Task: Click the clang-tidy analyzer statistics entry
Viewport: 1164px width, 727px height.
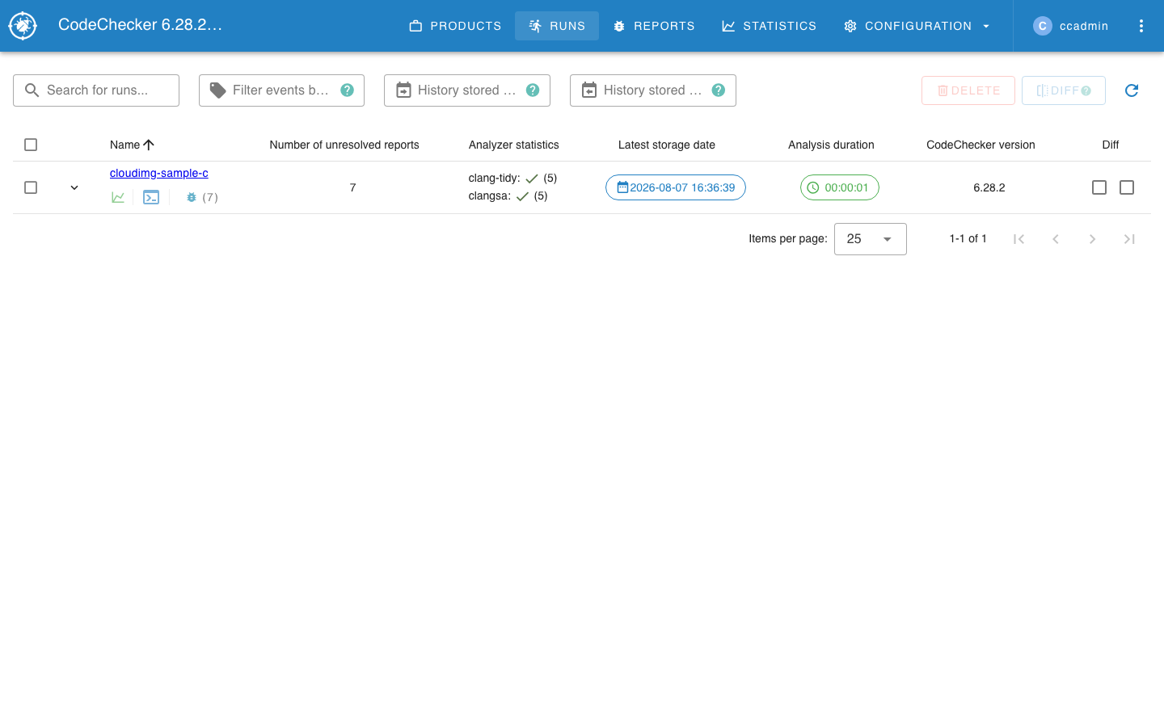Action: pos(512,178)
